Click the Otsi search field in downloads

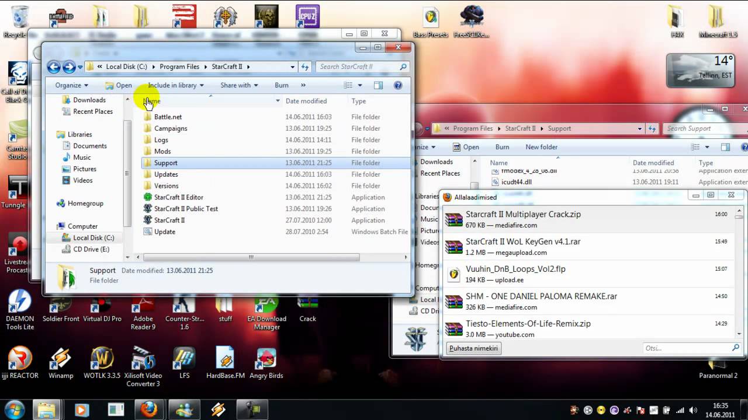click(x=692, y=348)
